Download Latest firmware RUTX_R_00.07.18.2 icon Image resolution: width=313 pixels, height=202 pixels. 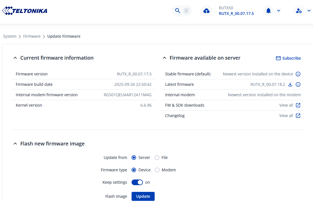pos(290,84)
